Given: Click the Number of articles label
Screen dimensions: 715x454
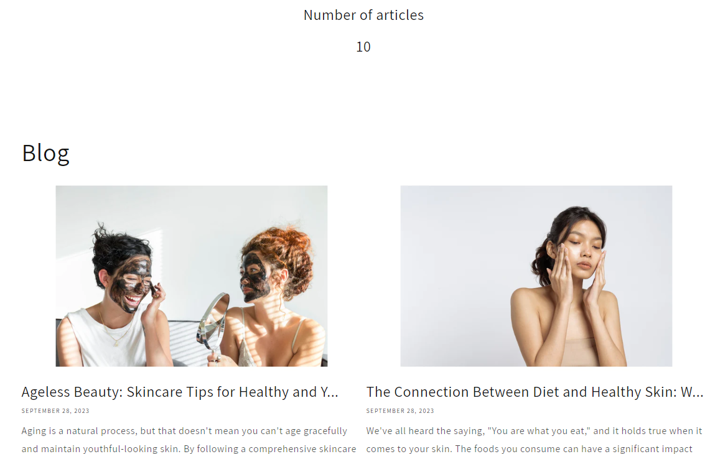Looking at the screenshot, I should [x=363, y=15].
